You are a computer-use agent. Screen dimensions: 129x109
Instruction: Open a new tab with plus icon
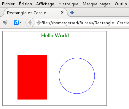pyautogui.click(x=72, y=12)
